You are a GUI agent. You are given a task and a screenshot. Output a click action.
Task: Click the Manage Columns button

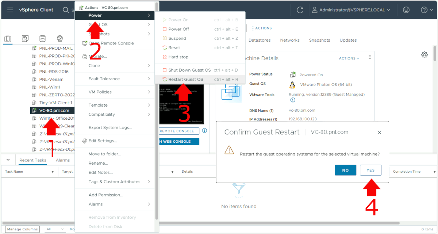[x=22, y=229]
